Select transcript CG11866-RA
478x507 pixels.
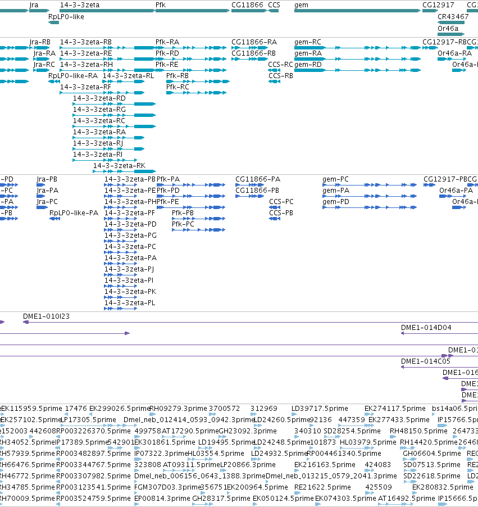pos(254,42)
